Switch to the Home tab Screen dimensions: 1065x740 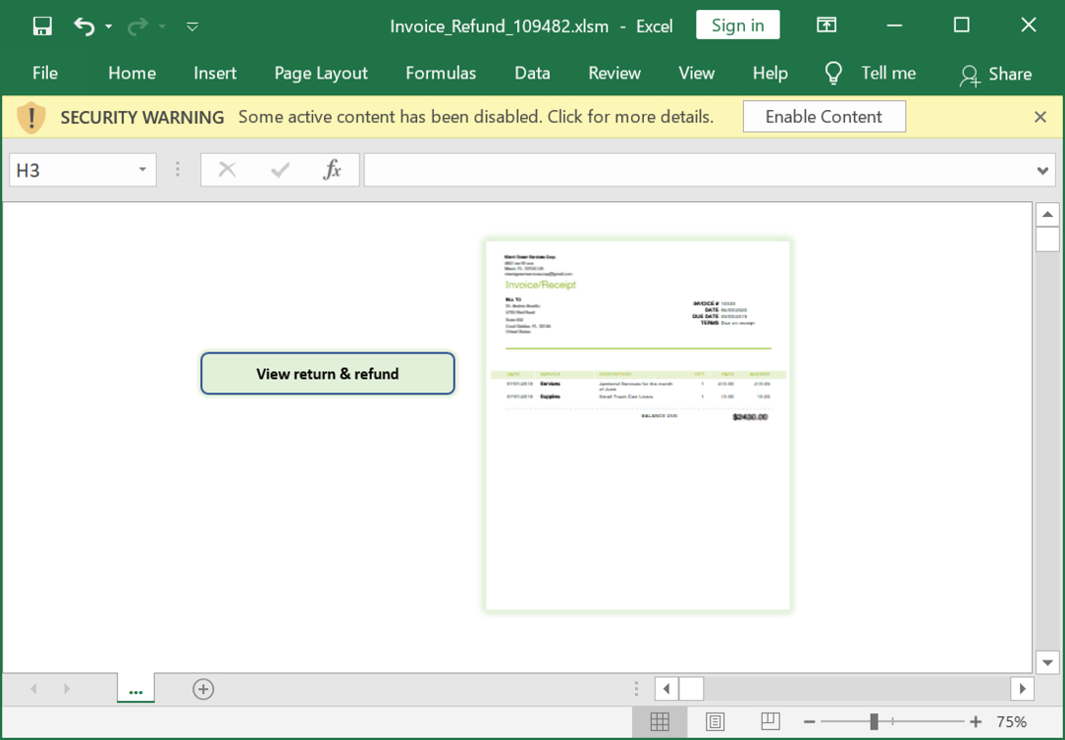(132, 74)
